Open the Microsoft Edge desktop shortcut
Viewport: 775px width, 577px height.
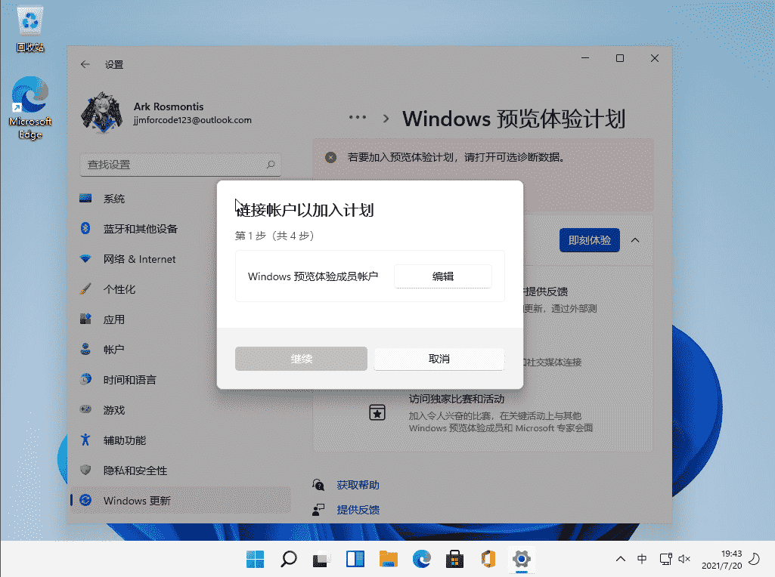click(x=30, y=108)
